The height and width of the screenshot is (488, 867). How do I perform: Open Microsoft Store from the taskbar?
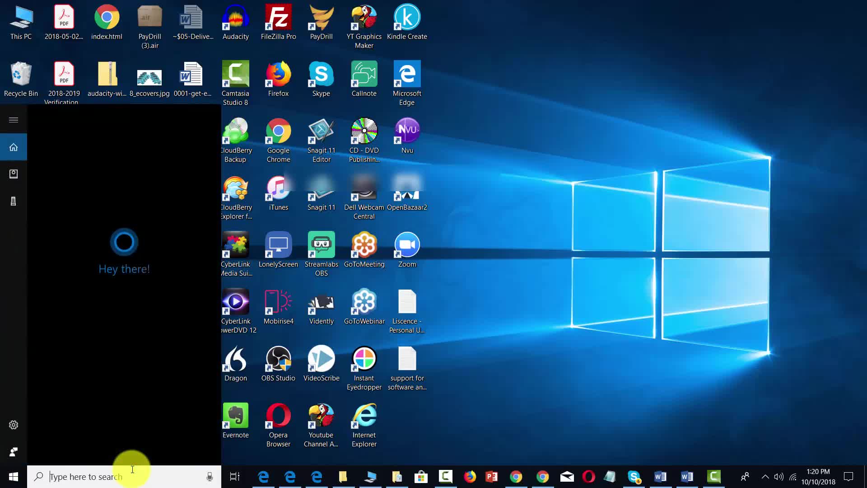pos(421,477)
